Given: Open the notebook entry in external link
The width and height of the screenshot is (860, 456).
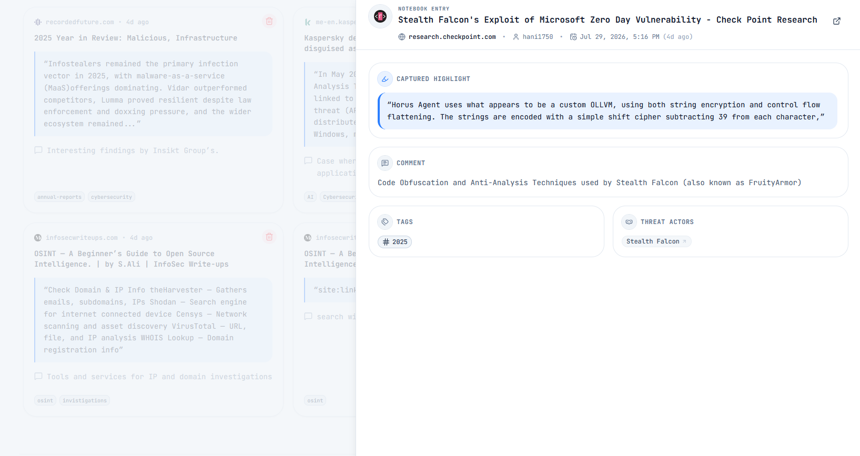Looking at the screenshot, I should 837,21.
